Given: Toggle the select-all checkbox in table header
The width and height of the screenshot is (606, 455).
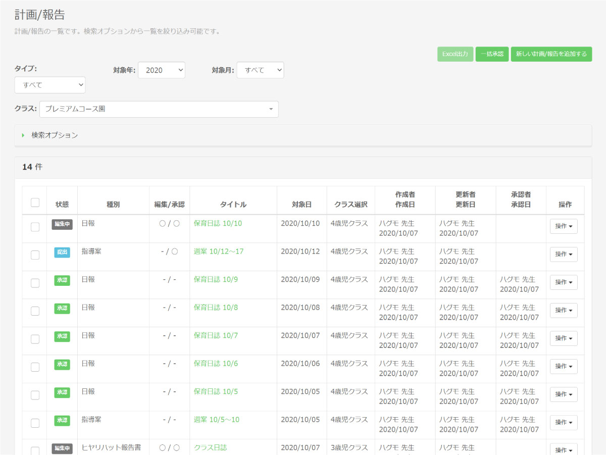Looking at the screenshot, I should (x=35, y=203).
